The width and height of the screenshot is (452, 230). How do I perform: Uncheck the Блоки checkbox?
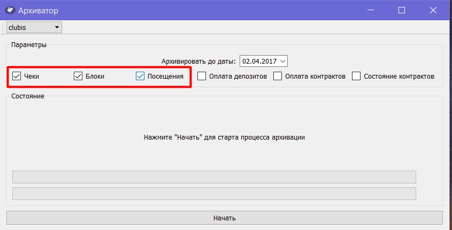tap(78, 76)
